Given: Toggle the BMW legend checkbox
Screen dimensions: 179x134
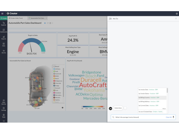Looking at the screenshot, I should [x=54, y=76].
